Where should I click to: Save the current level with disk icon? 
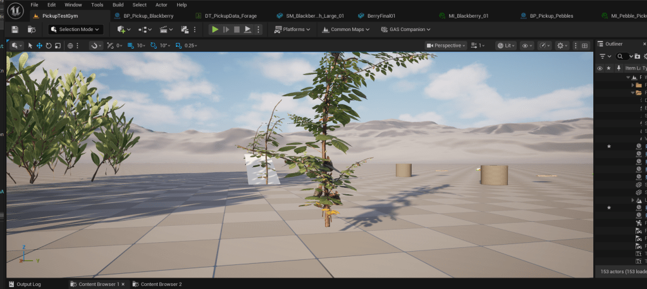[x=15, y=29]
